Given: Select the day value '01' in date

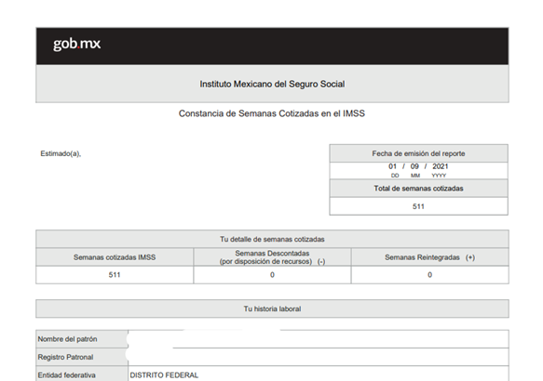Looking at the screenshot, I should coord(392,166).
